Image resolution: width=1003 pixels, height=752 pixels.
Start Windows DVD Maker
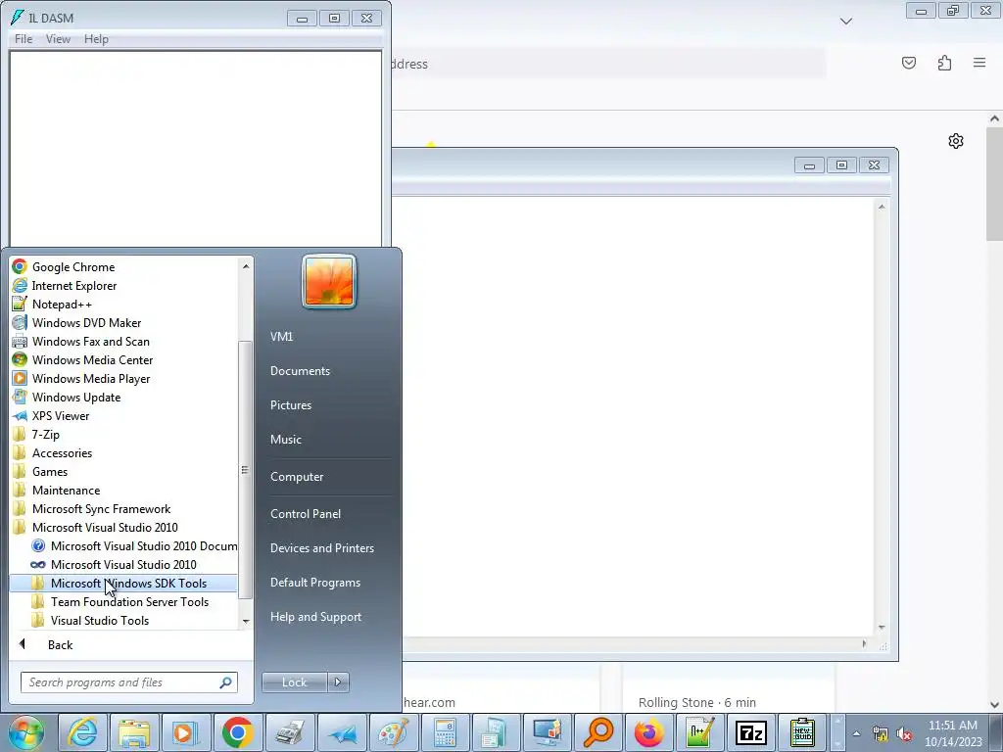point(123,322)
